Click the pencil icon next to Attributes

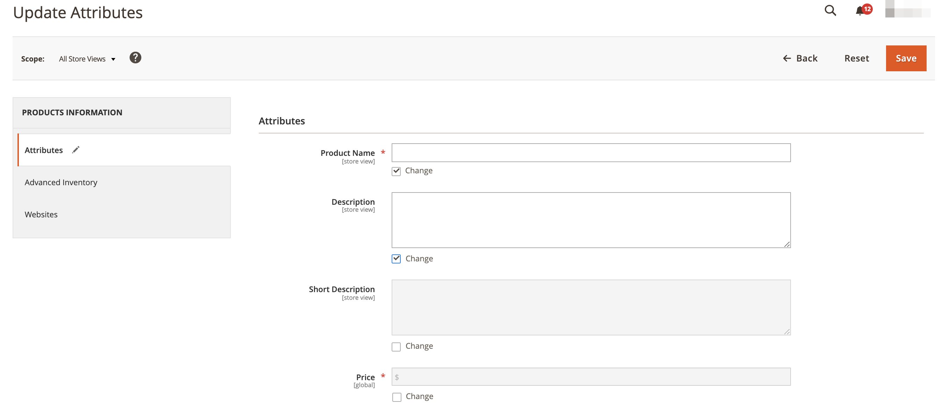point(76,150)
